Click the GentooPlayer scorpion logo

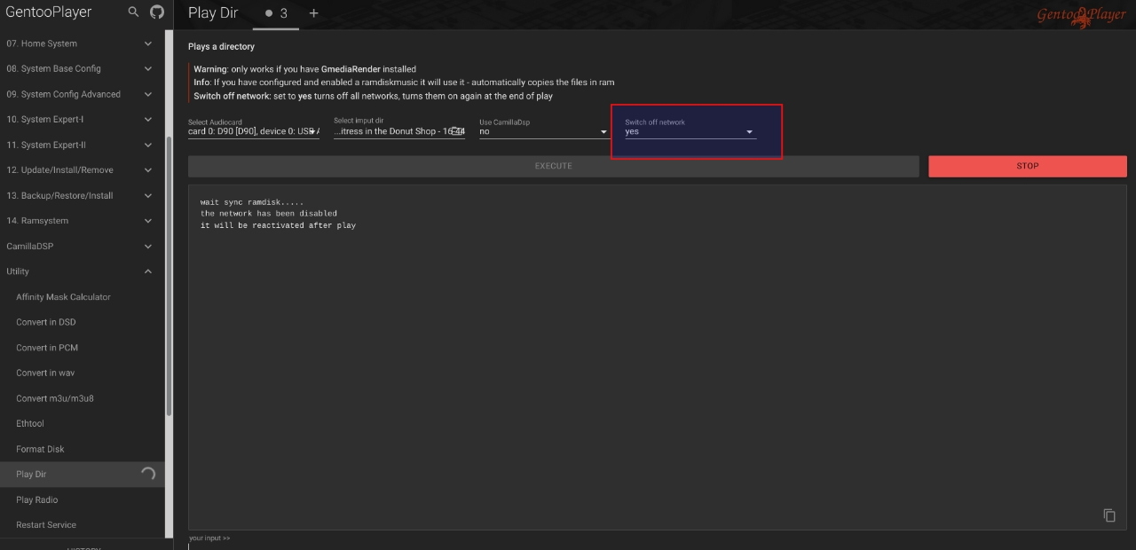(x=1081, y=15)
